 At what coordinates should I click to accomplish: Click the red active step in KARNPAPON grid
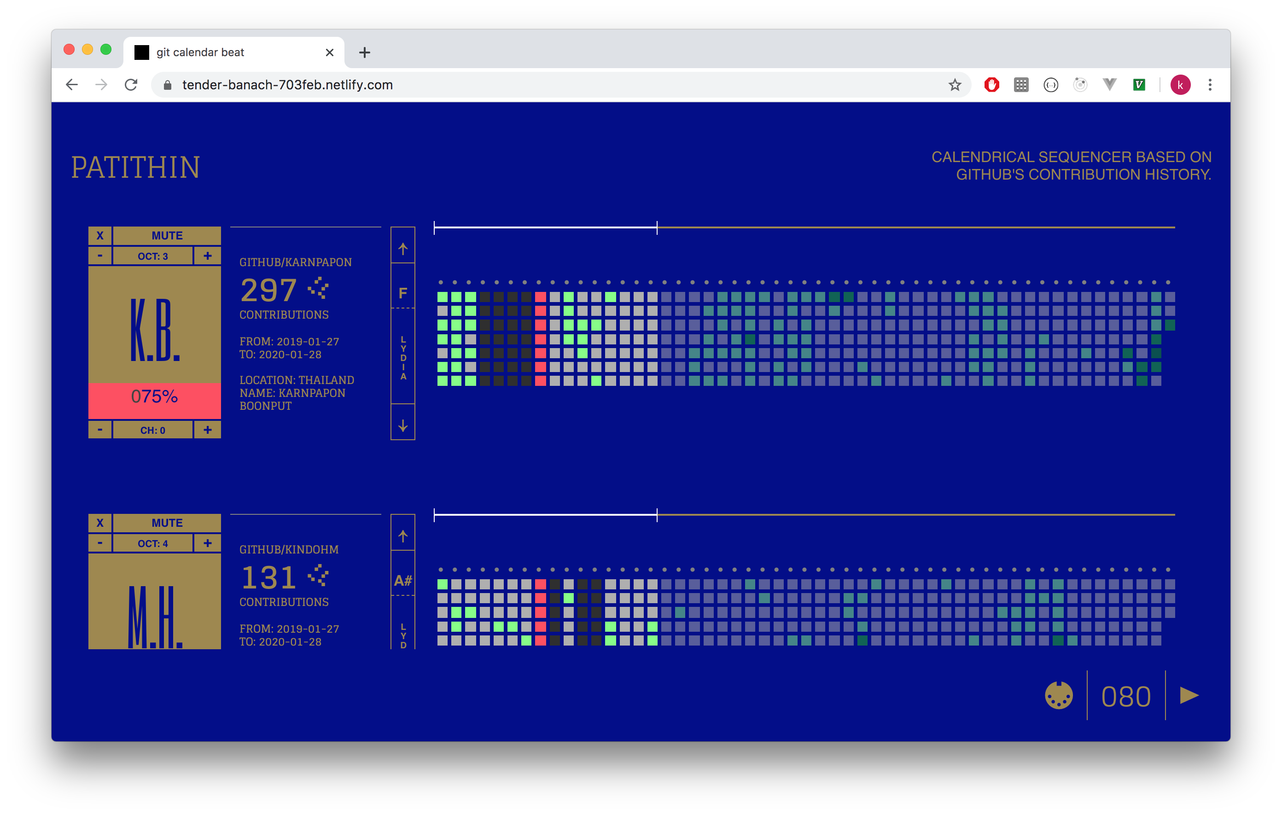pos(540,338)
